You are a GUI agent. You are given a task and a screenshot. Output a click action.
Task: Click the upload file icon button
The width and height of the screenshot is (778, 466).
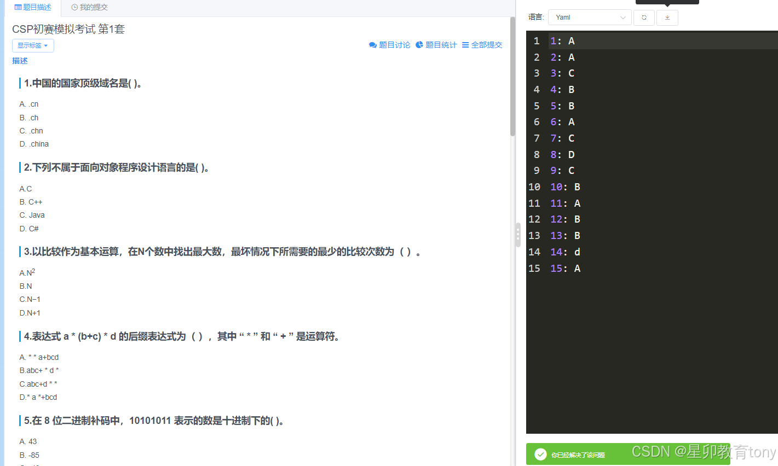click(667, 18)
